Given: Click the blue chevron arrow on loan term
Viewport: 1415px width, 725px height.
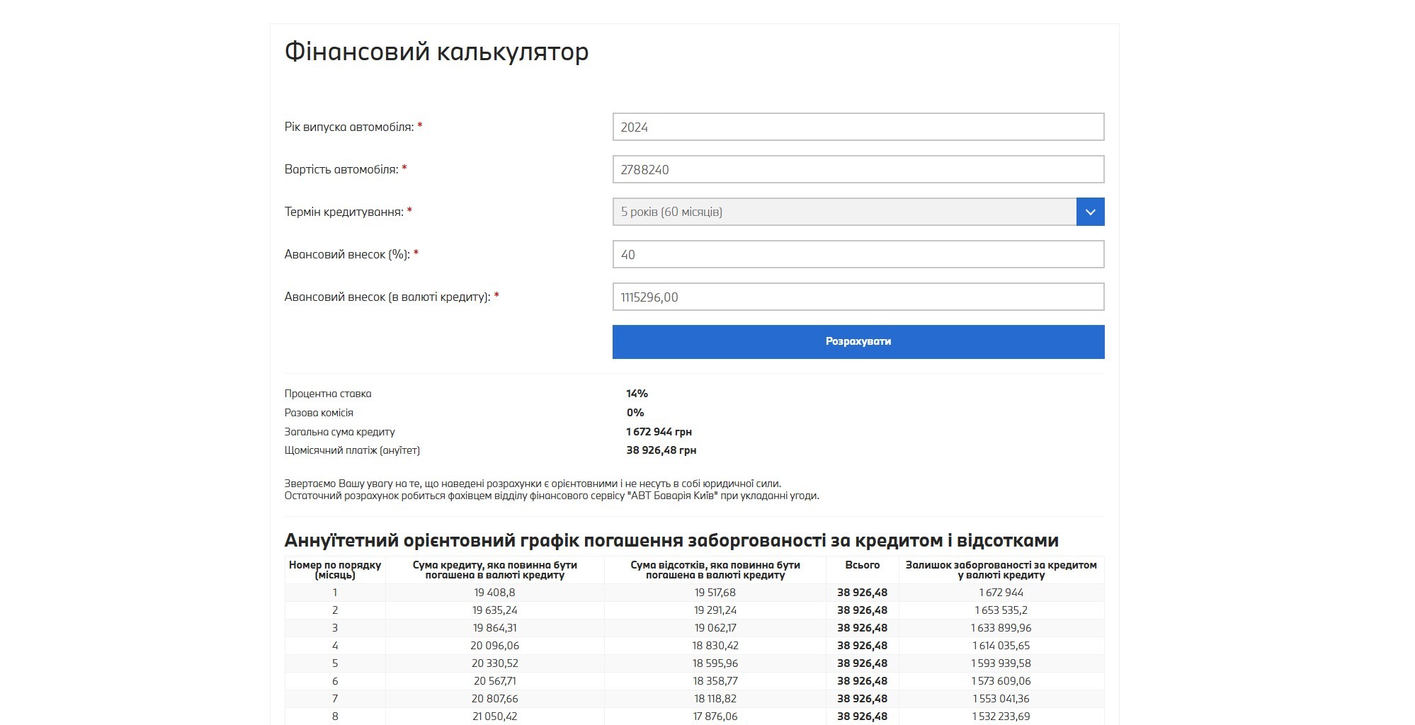Looking at the screenshot, I should [1090, 212].
